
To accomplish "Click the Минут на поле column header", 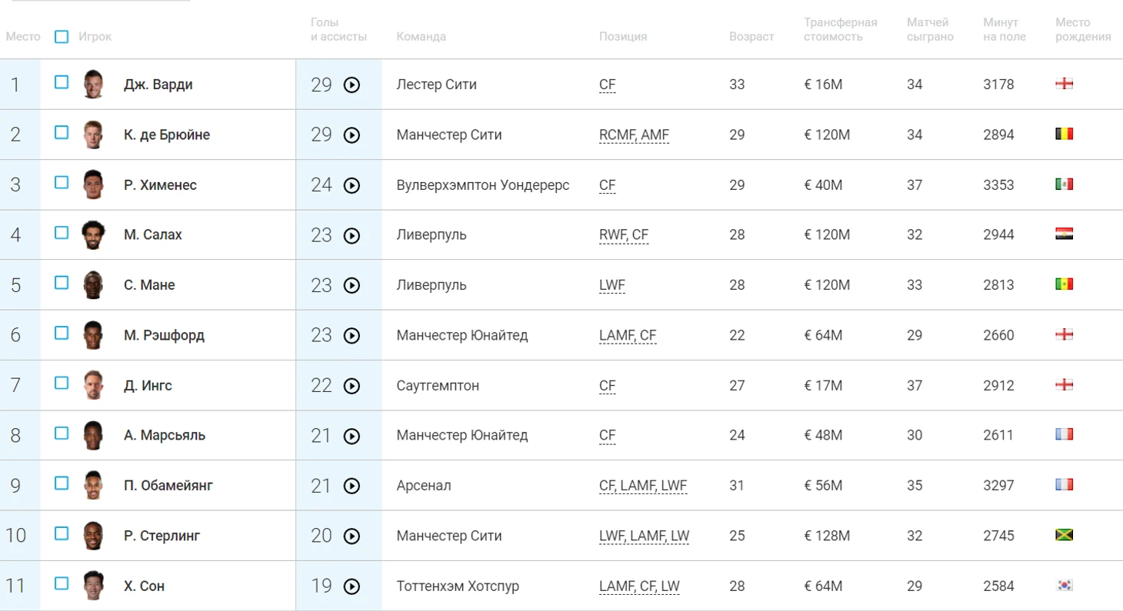I will click(1005, 29).
